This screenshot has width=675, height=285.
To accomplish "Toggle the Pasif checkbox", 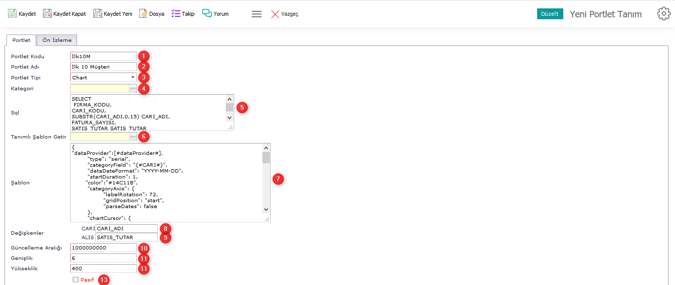I will (x=76, y=280).
